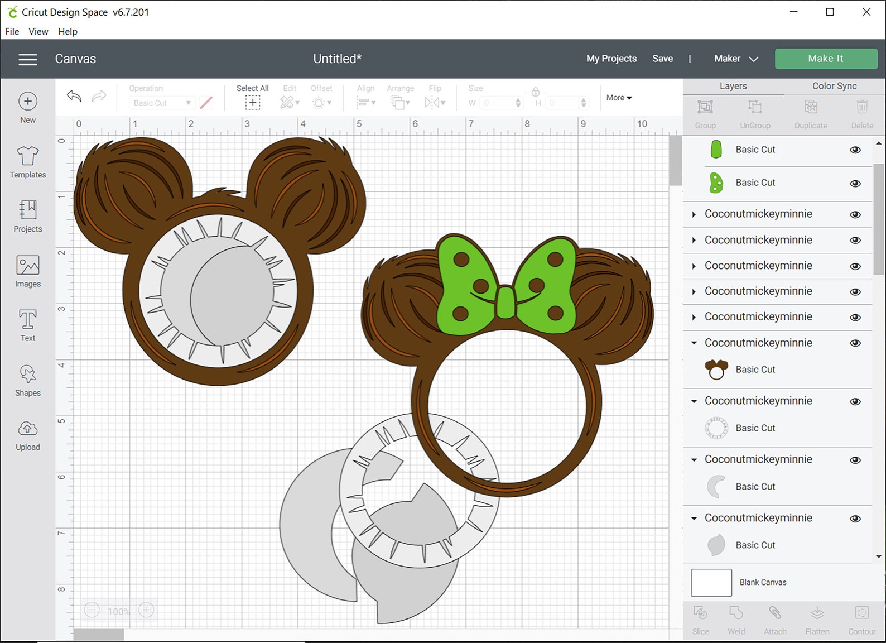Switch to the Color Sync tab
This screenshot has height=643, width=886.
click(x=834, y=86)
